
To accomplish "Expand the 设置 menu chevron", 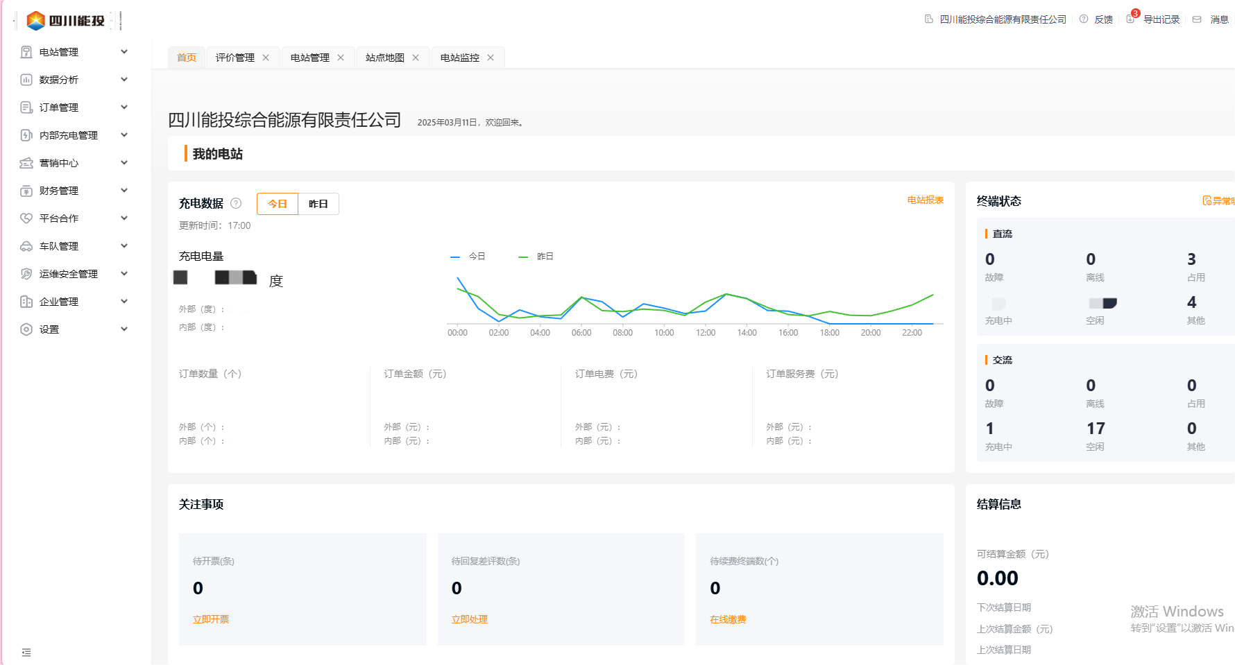I will (x=124, y=329).
